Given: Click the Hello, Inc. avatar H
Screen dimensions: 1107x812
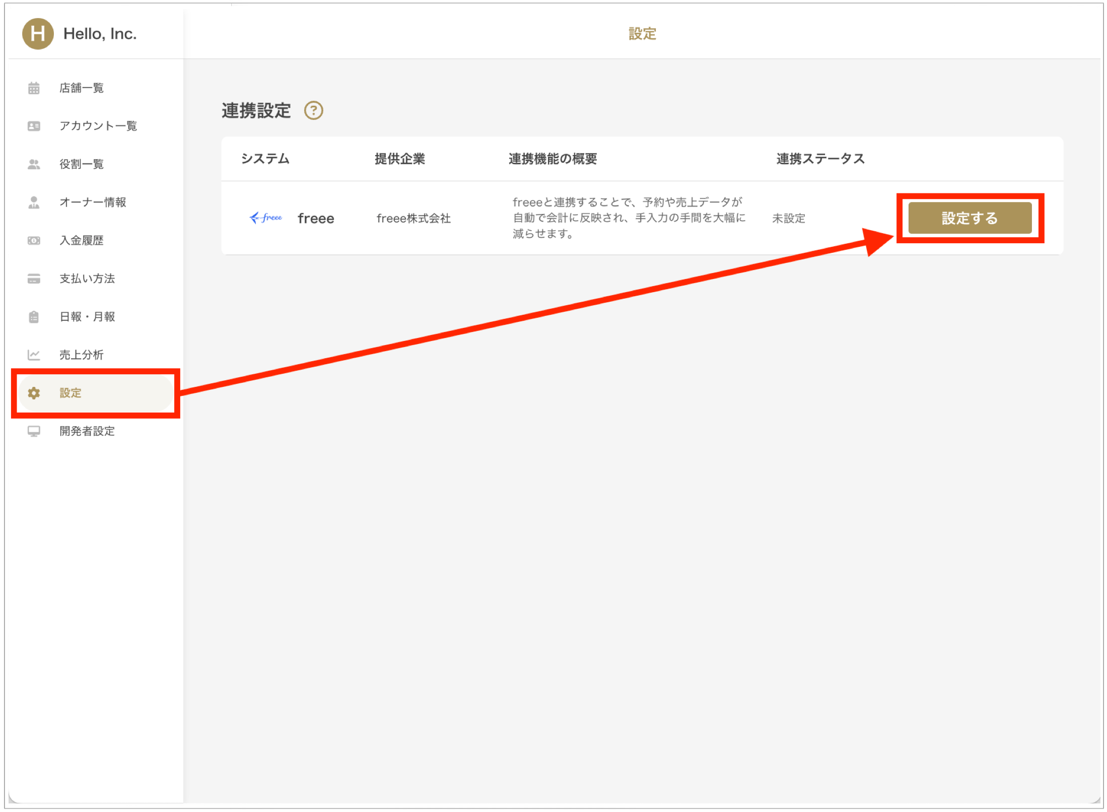Looking at the screenshot, I should point(38,34).
